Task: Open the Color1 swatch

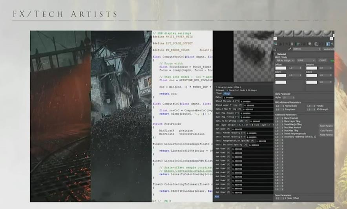Action: point(281,75)
